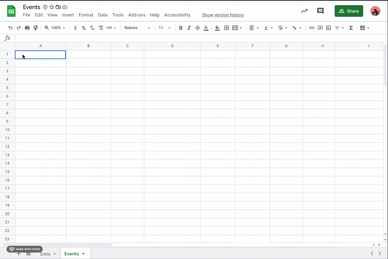Open the Data menu

(102, 15)
